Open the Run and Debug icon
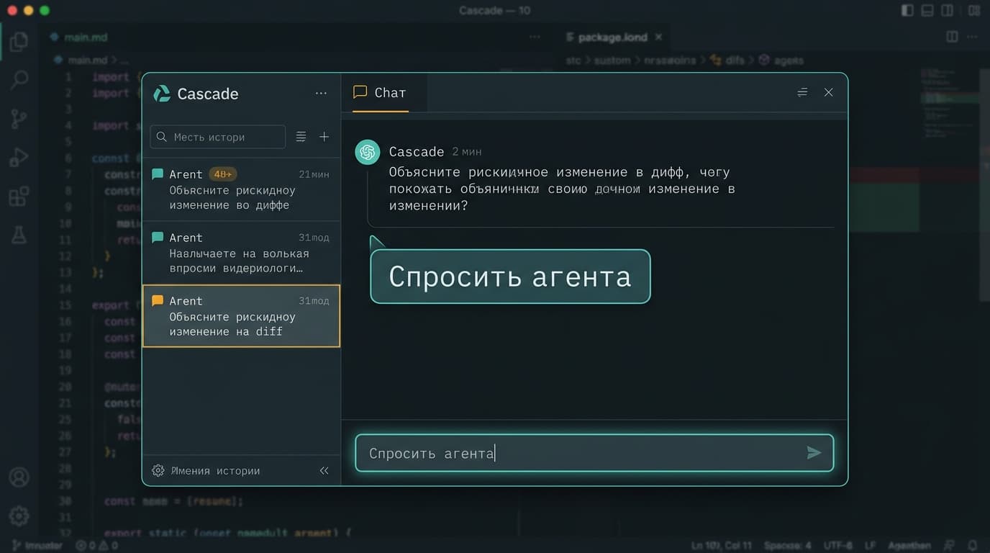Image resolution: width=990 pixels, height=553 pixels. [19, 157]
